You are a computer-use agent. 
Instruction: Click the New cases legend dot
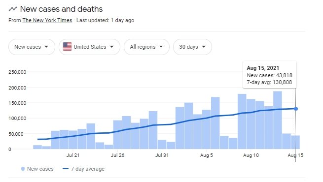point(23,169)
